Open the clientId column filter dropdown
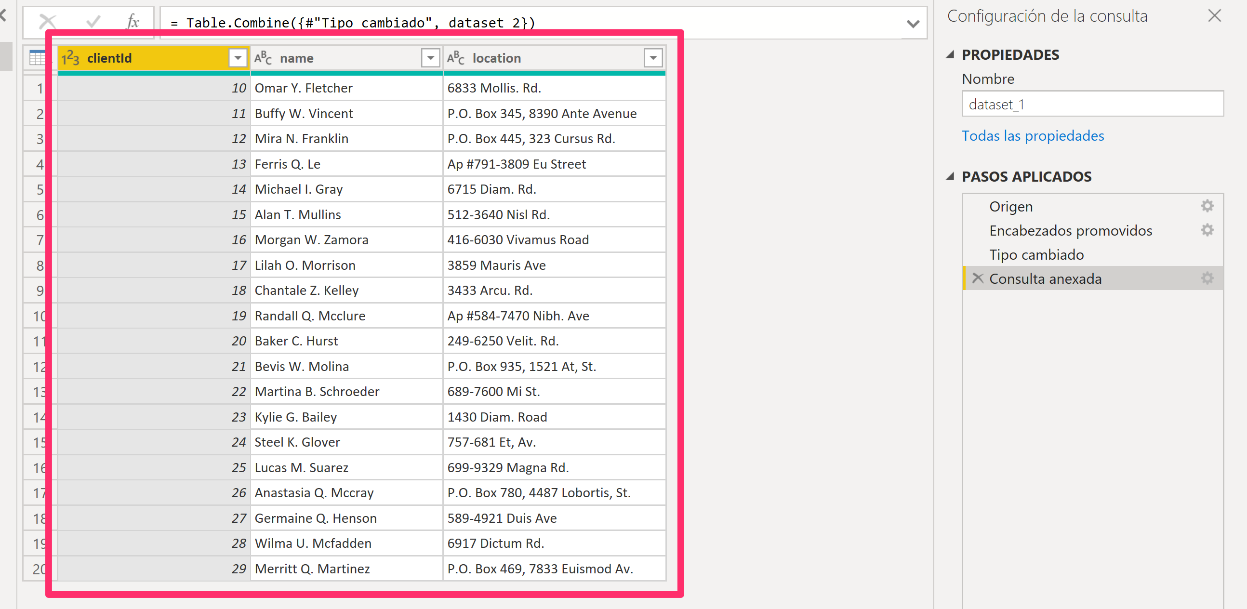This screenshot has height=609, width=1247. pyautogui.click(x=238, y=58)
